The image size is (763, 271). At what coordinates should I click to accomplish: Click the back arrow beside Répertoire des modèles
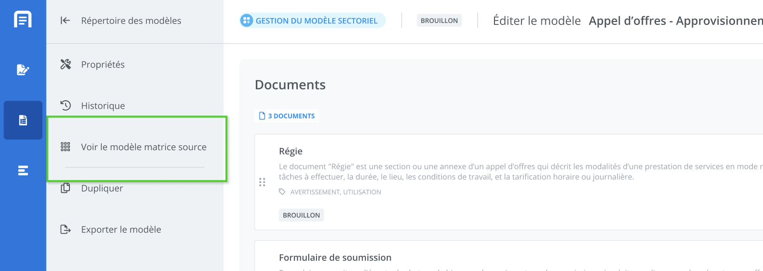(65, 21)
